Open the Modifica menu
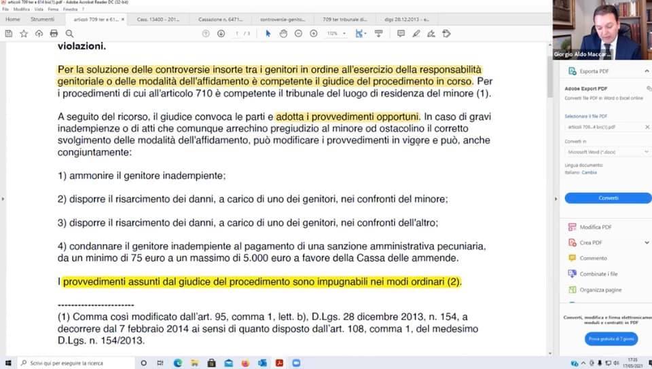The width and height of the screenshot is (652, 369). (x=22, y=9)
